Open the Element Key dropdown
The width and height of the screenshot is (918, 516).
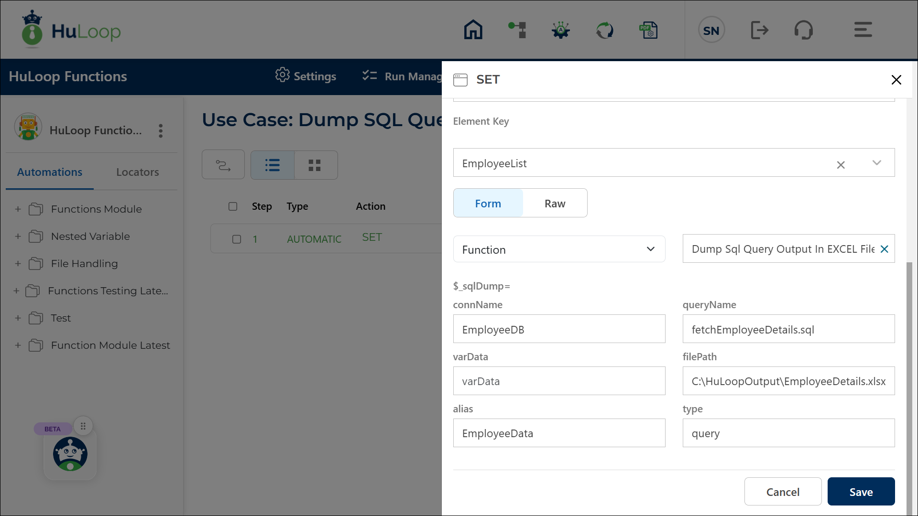click(x=876, y=163)
